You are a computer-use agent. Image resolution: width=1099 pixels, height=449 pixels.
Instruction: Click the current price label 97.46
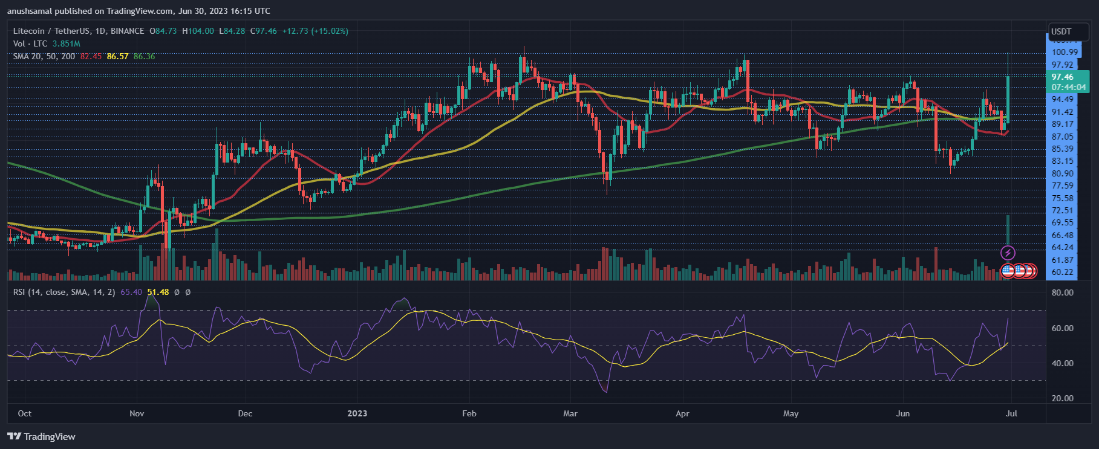1062,77
